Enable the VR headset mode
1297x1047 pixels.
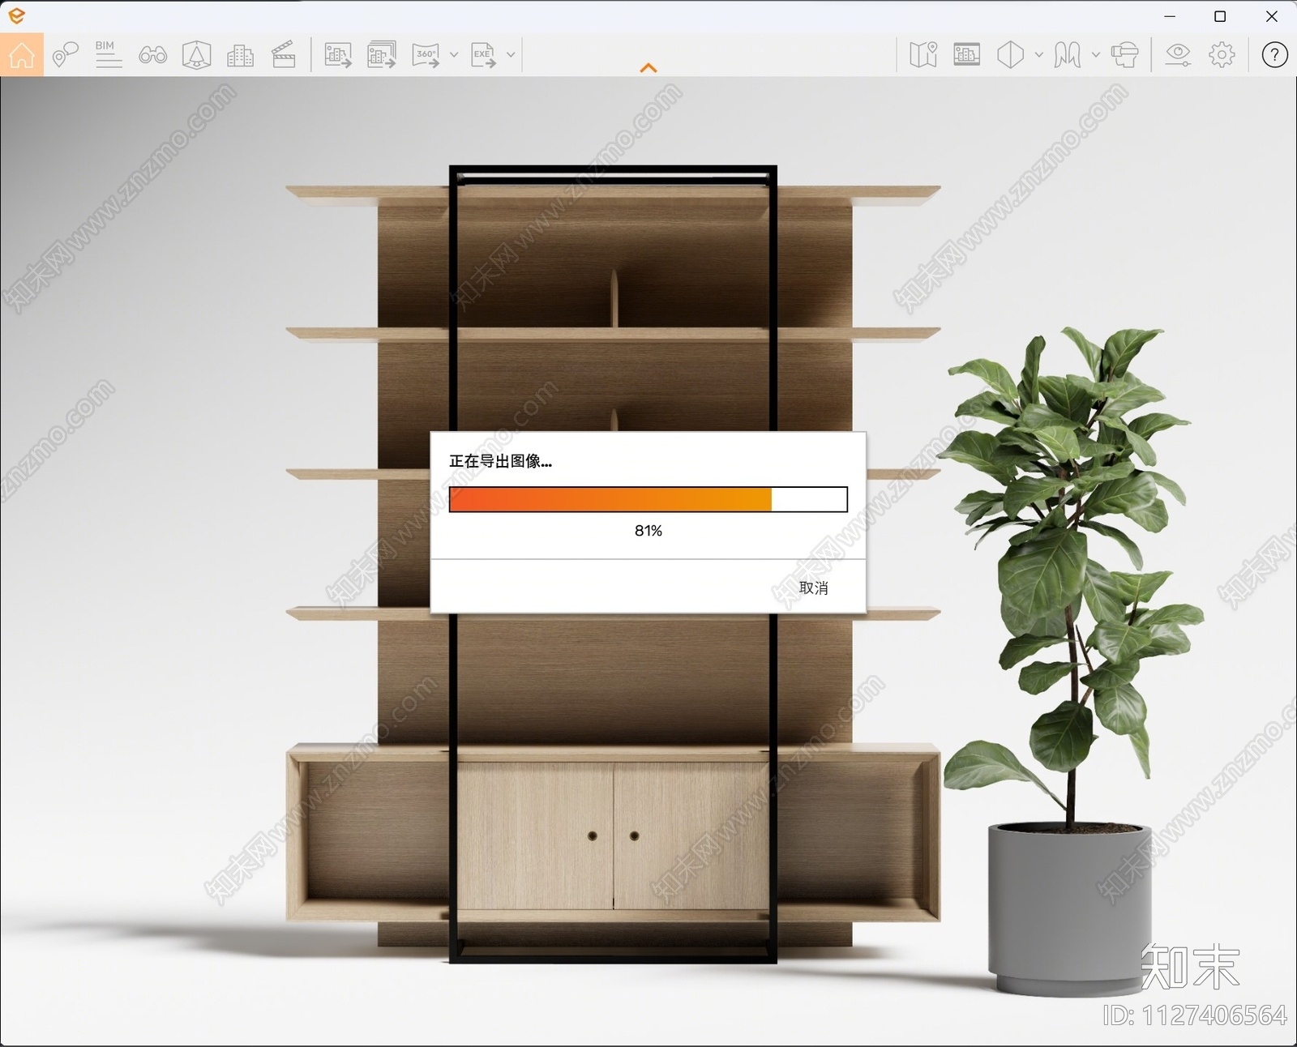coord(1124,55)
